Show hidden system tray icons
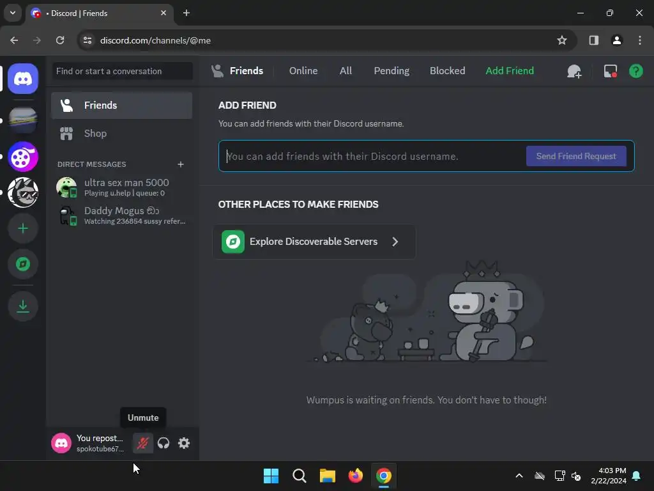Viewport: 654px width, 491px height. click(519, 476)
